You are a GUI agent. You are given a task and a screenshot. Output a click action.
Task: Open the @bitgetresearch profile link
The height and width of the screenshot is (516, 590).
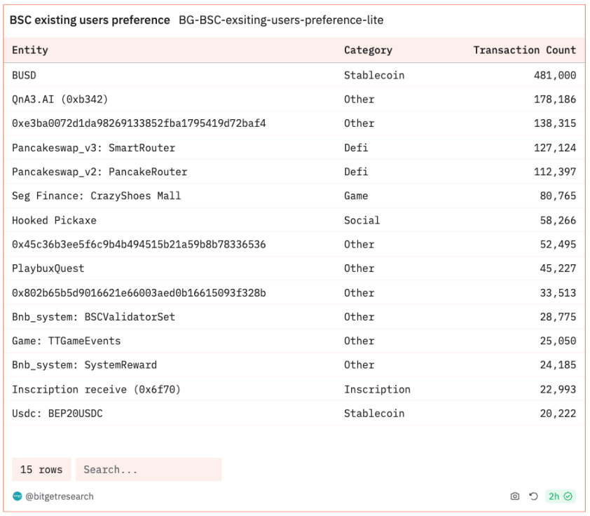click(x=60, y=496)
